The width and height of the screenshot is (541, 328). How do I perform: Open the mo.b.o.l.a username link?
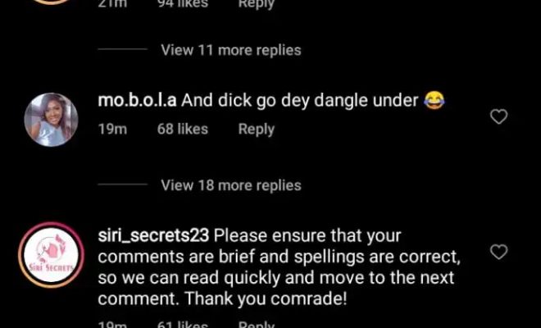point(138,101)
